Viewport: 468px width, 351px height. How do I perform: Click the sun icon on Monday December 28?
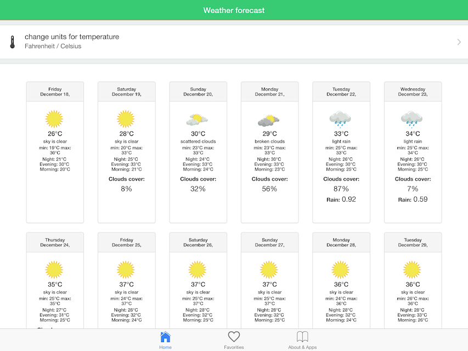(340, 269)
